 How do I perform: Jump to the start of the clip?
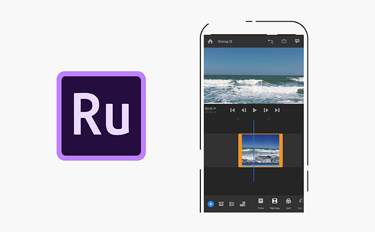[232, 110]
